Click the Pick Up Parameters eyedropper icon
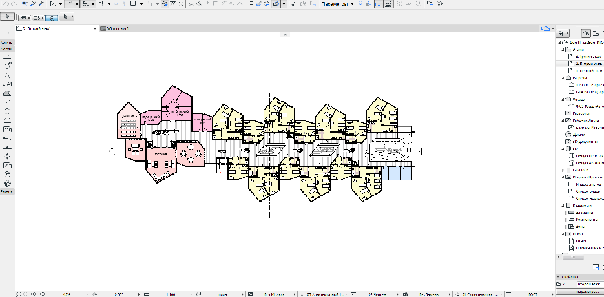The height and width of the screenshot is (297, 604). (x=32, y=4)
